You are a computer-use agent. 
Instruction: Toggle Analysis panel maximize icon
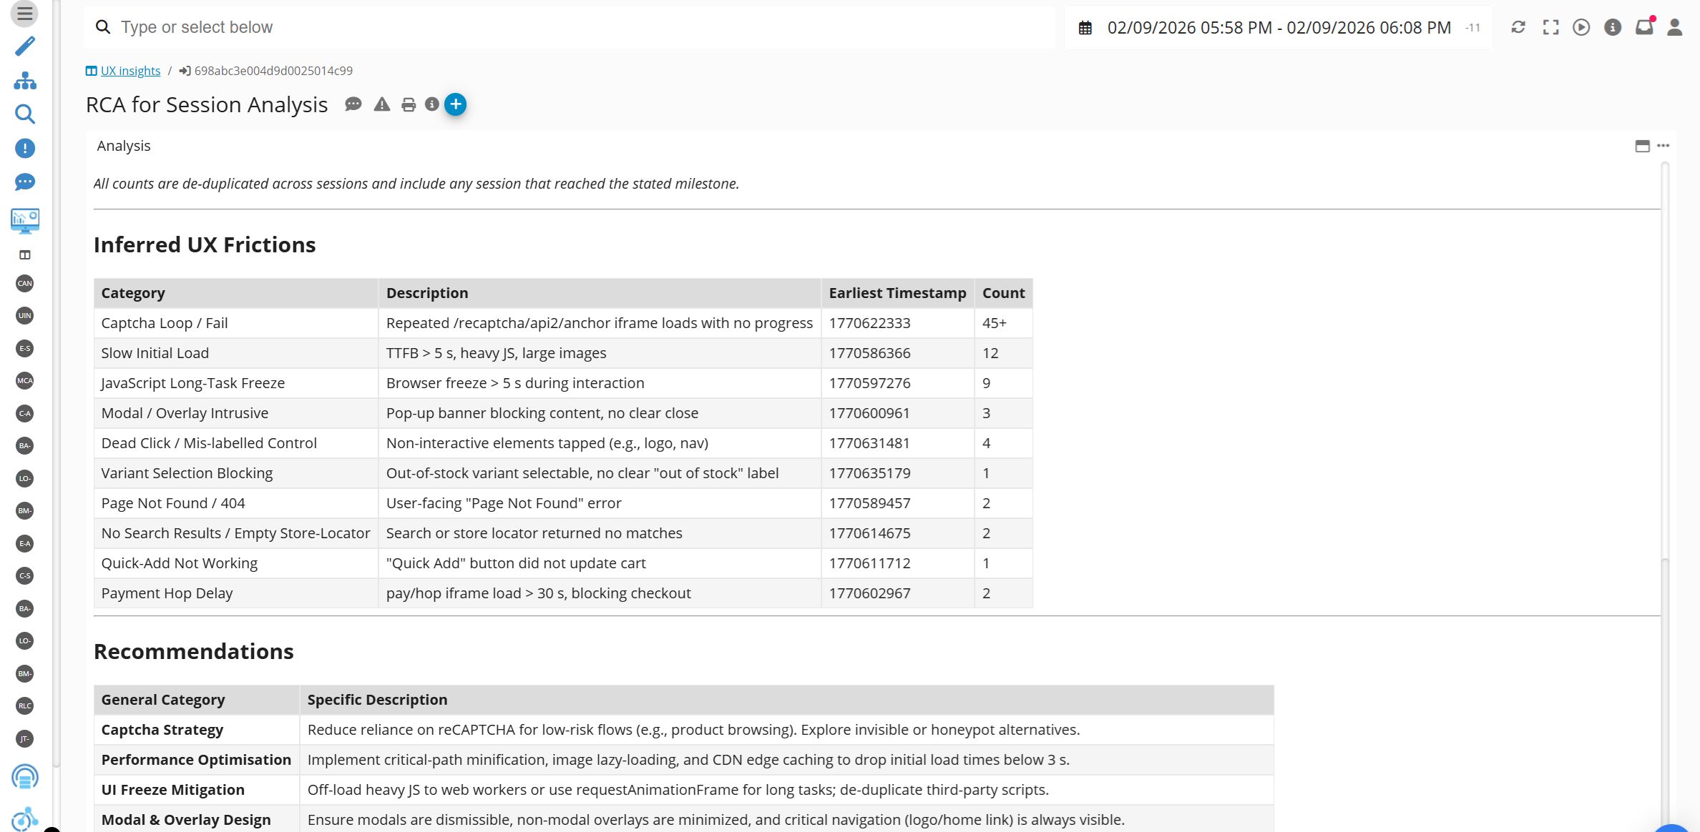[x=1642, y=146]
